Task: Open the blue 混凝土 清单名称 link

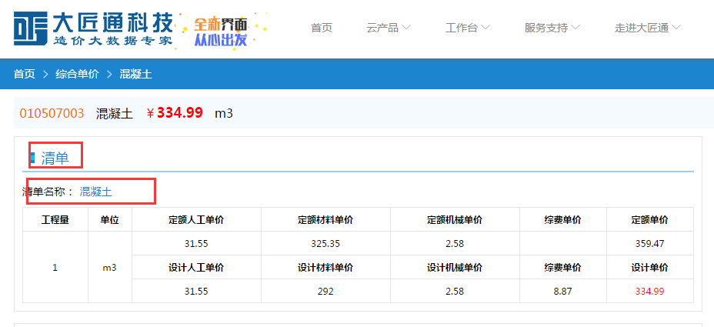Action: click(x=96, y=192)
